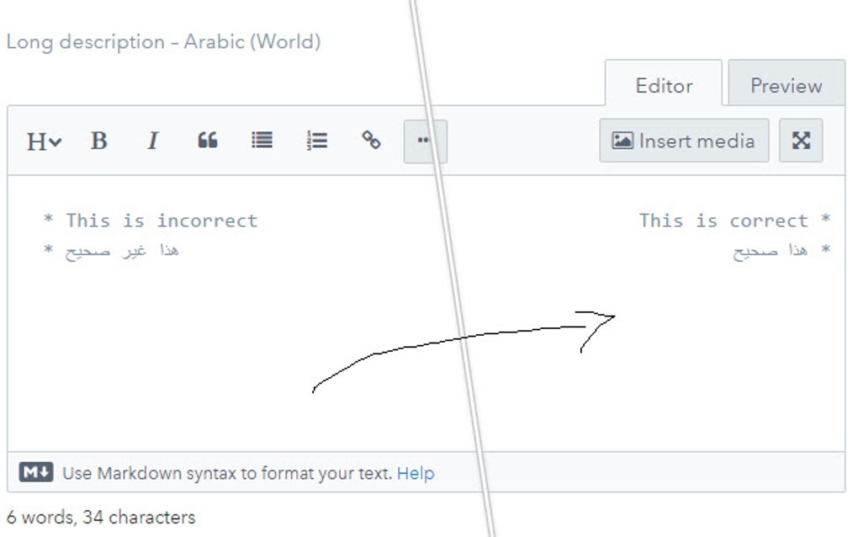The width and height of the screenshot is (858, 537).
Task: Open the heading size dropdown
Action: click(x=44, y=141)
